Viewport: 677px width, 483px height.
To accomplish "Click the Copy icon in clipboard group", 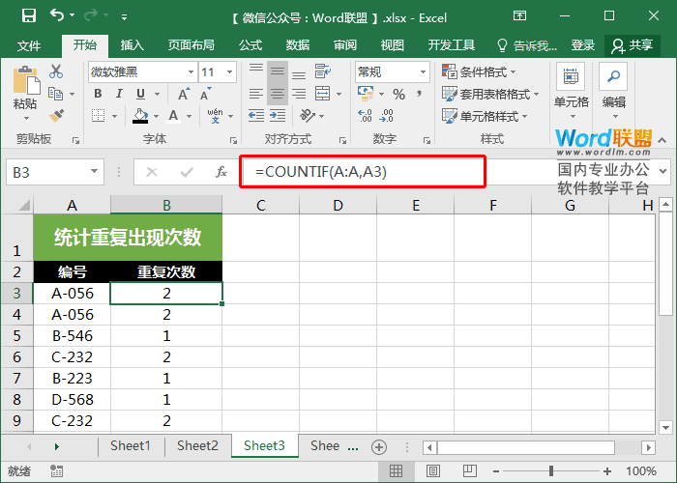I will coord(56,94).
